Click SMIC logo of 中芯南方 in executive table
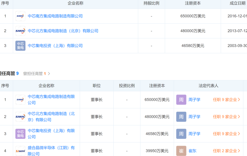Viewport: 247px width, 156px height. click(x=20, y=100)
